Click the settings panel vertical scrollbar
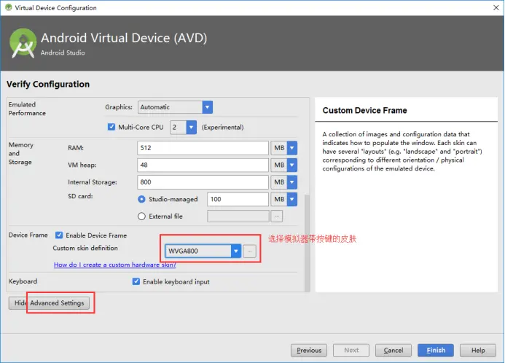This screenshot has width=505, height=363. tap(307, 243)
